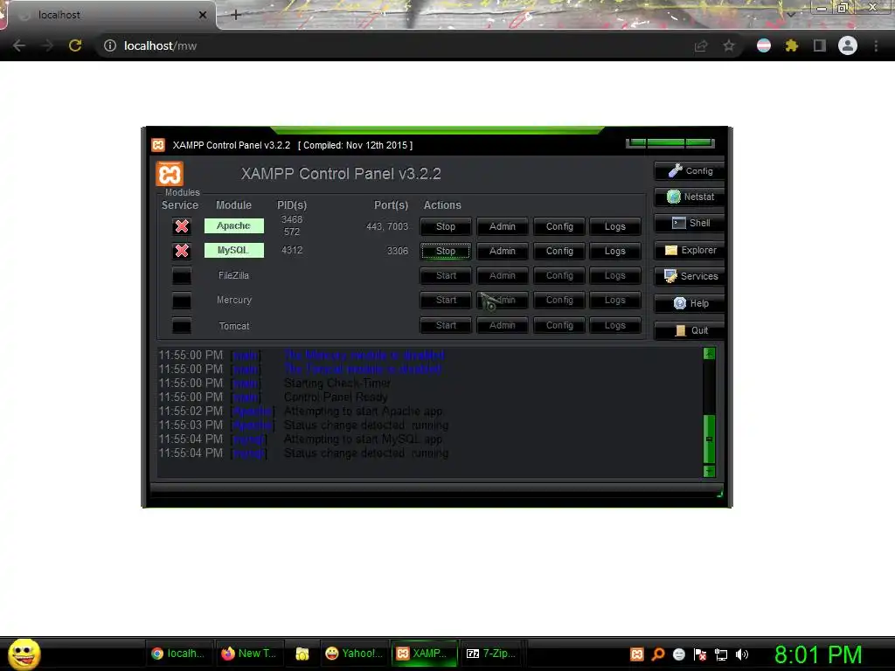Open the Netstat tool
This screenshot has height=671, width=895.
click(x=690, y=197)
